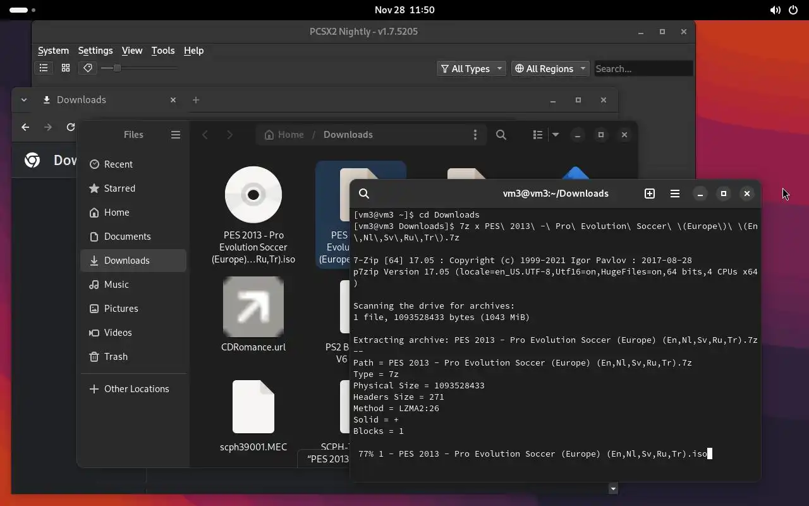The height and width of the screenshot is (506, 809).
Task: Go forward in Files navigation
Action: [229, 135]
